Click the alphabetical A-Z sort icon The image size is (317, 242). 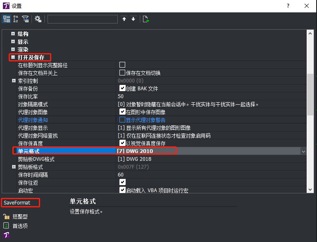pos(16,19)
